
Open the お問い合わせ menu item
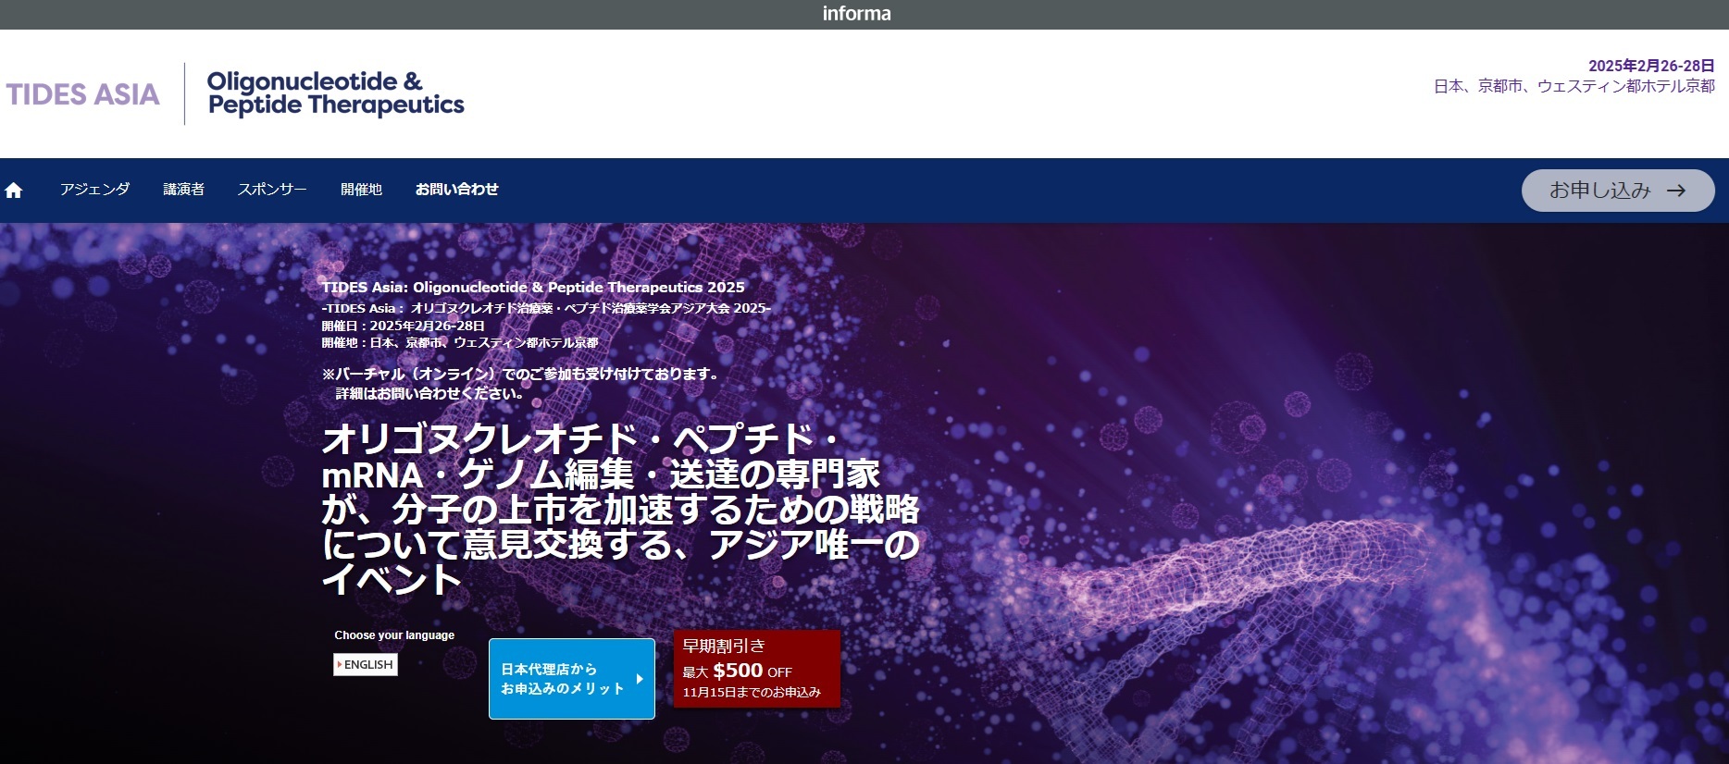pos(457,190)
